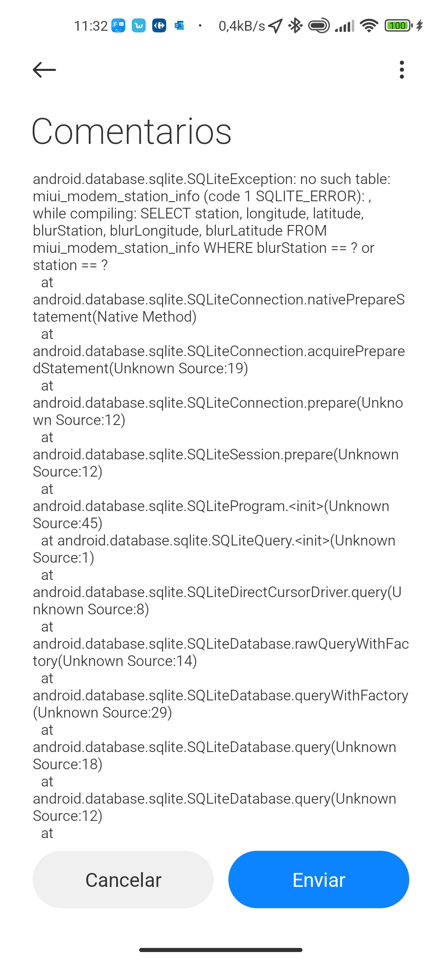Tap the Wish notification icon
Screen dimensions: 442x959
click(139, 26)
